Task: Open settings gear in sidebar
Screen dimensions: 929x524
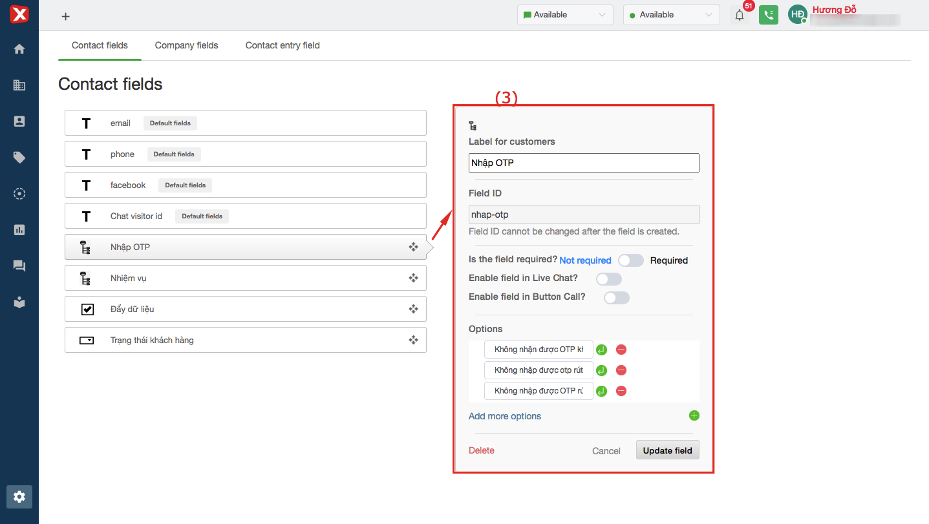Action: point(19,496)
